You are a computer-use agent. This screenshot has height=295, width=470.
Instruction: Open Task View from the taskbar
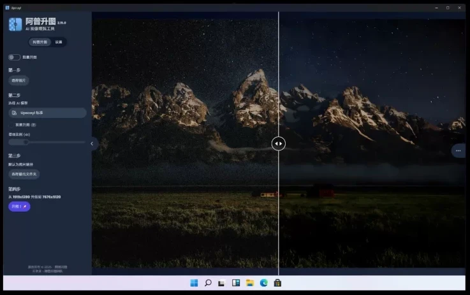tap(222, 283)
